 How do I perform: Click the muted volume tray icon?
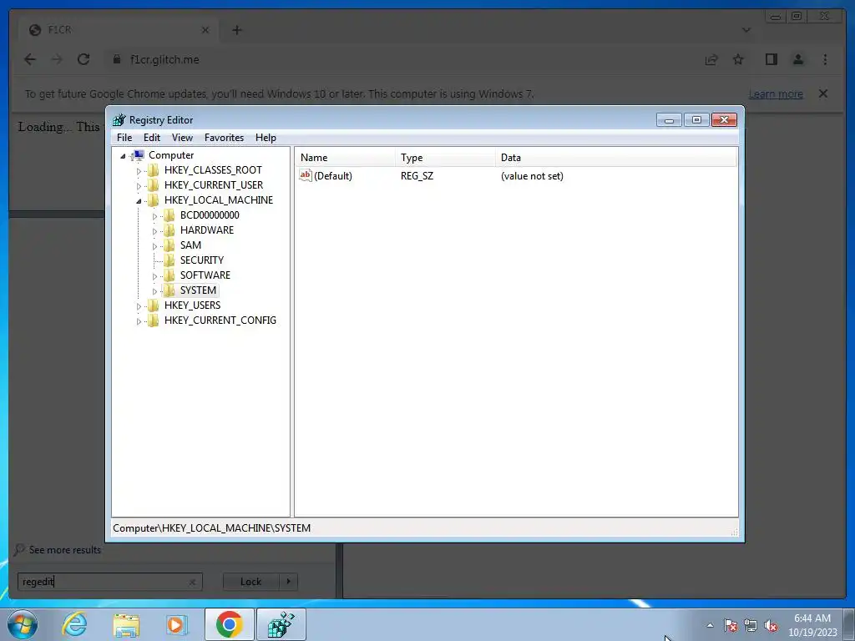pyautogui.click(x=771, y=625)
